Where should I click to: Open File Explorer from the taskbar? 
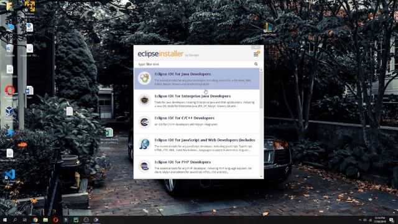pos(45,220)
